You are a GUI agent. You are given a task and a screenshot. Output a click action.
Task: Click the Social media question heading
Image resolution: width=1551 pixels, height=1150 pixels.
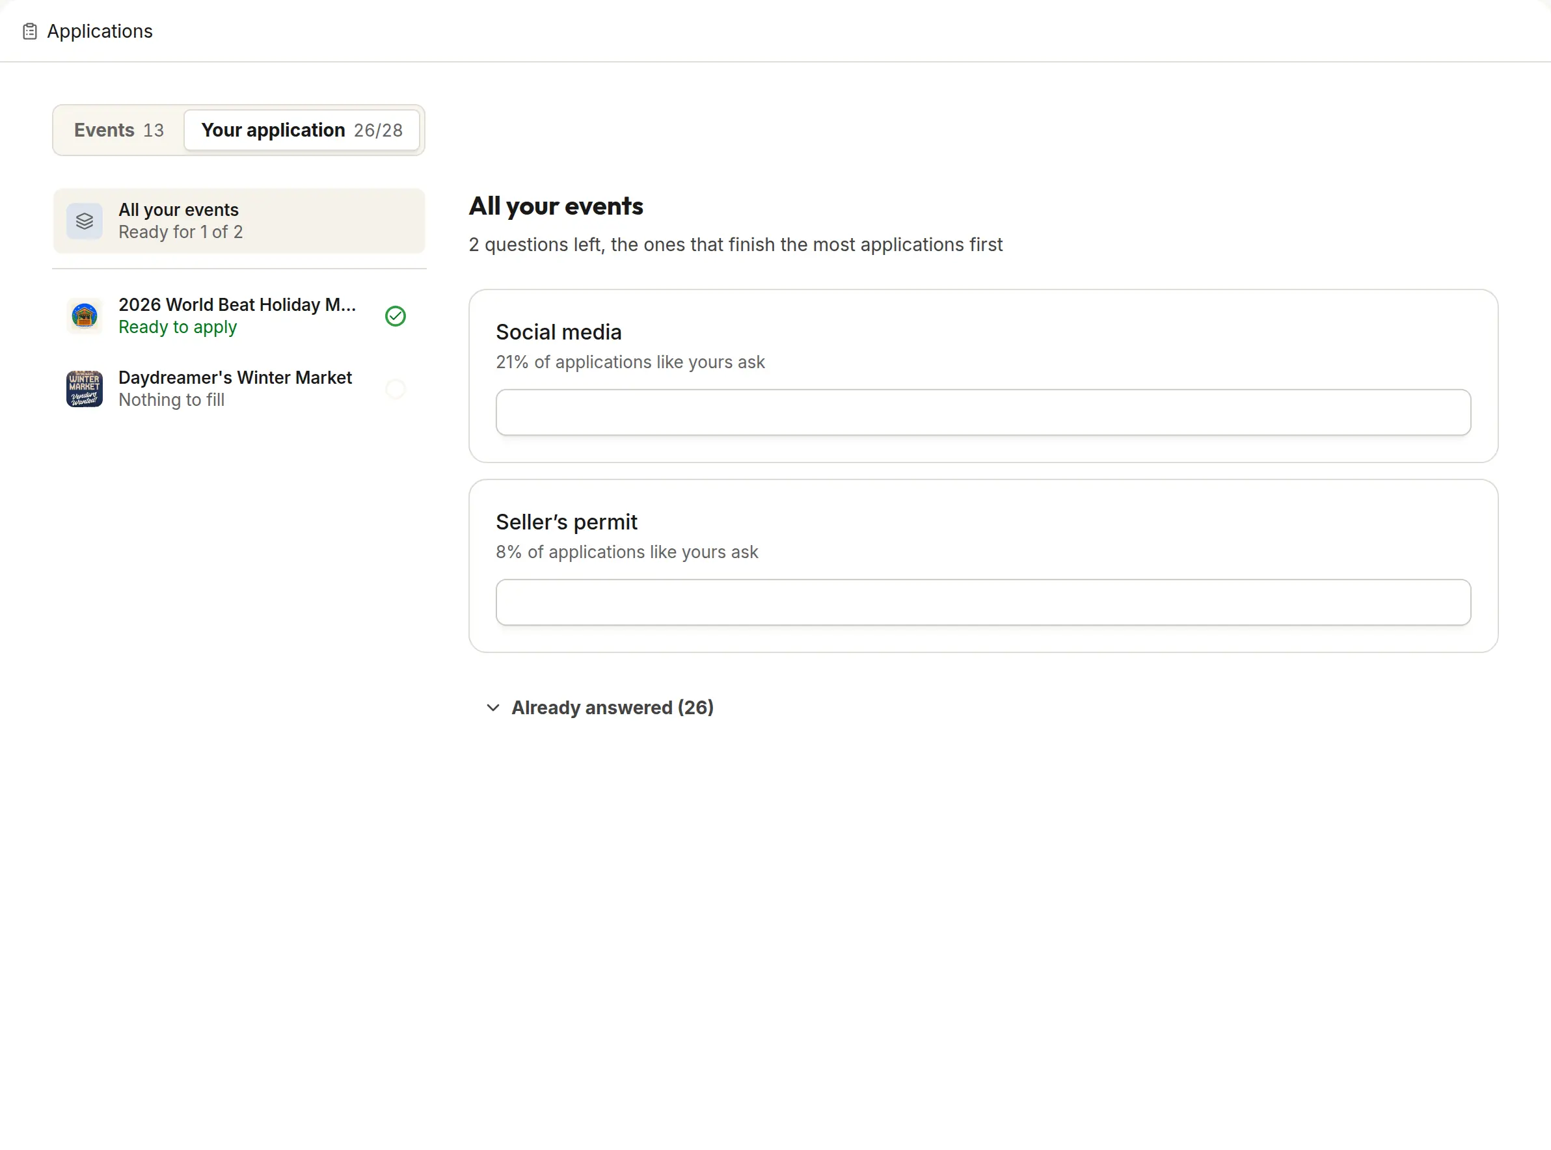tap(558, 332)
